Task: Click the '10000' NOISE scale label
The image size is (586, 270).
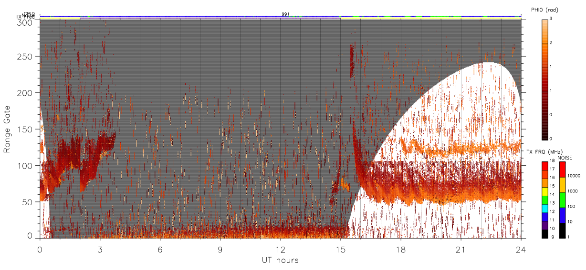Action: [574, 176]
